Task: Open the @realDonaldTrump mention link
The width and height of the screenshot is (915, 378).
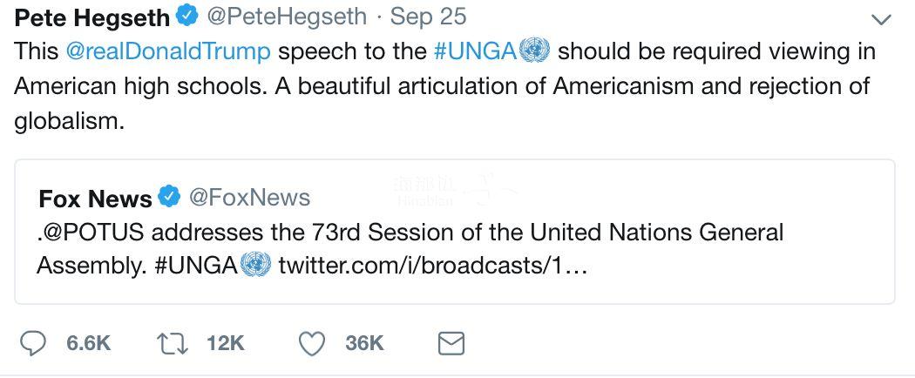Action: pos(169,51)
